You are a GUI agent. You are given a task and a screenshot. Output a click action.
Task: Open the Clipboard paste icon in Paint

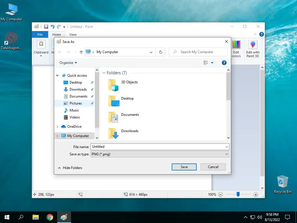[41, 44]
